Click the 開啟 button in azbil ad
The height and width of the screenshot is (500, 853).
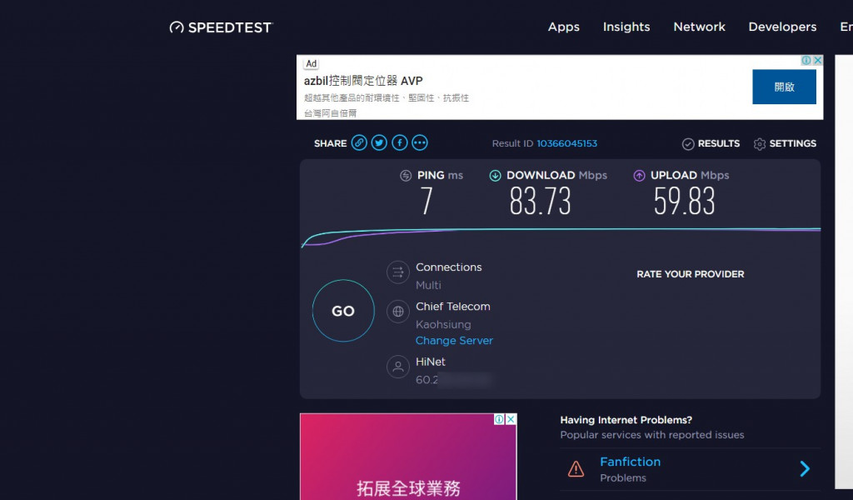[x=784, y=87]
